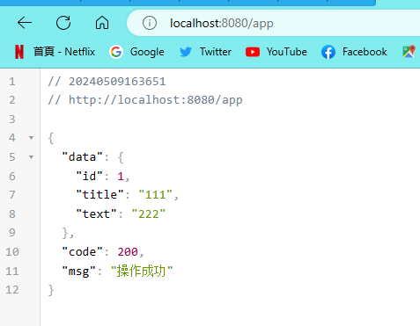This screenshot has height=326, width=420.
Task: Click the 'YouTube' bookmark label
Action: pos(287,52)
